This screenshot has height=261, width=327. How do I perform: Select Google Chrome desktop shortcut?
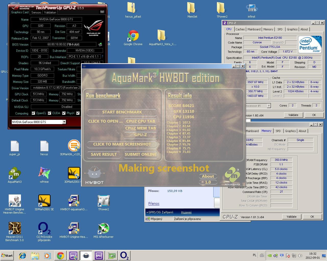pos(133,38)
